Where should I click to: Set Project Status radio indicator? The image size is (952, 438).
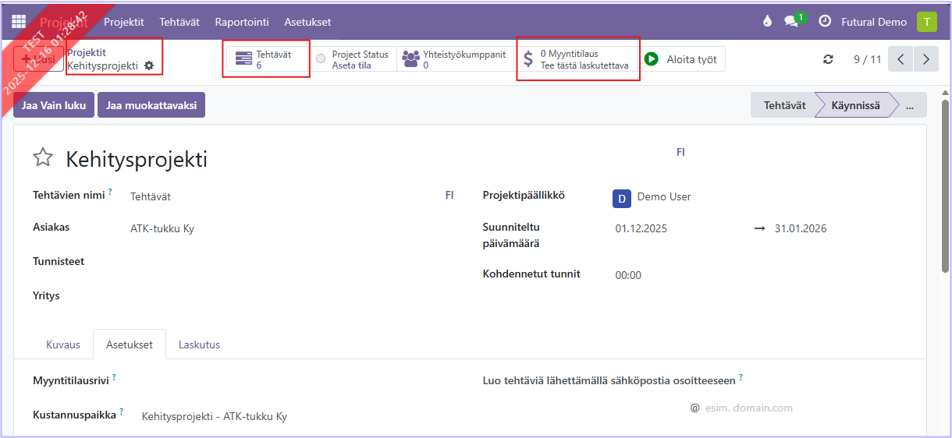pos(321,58)
